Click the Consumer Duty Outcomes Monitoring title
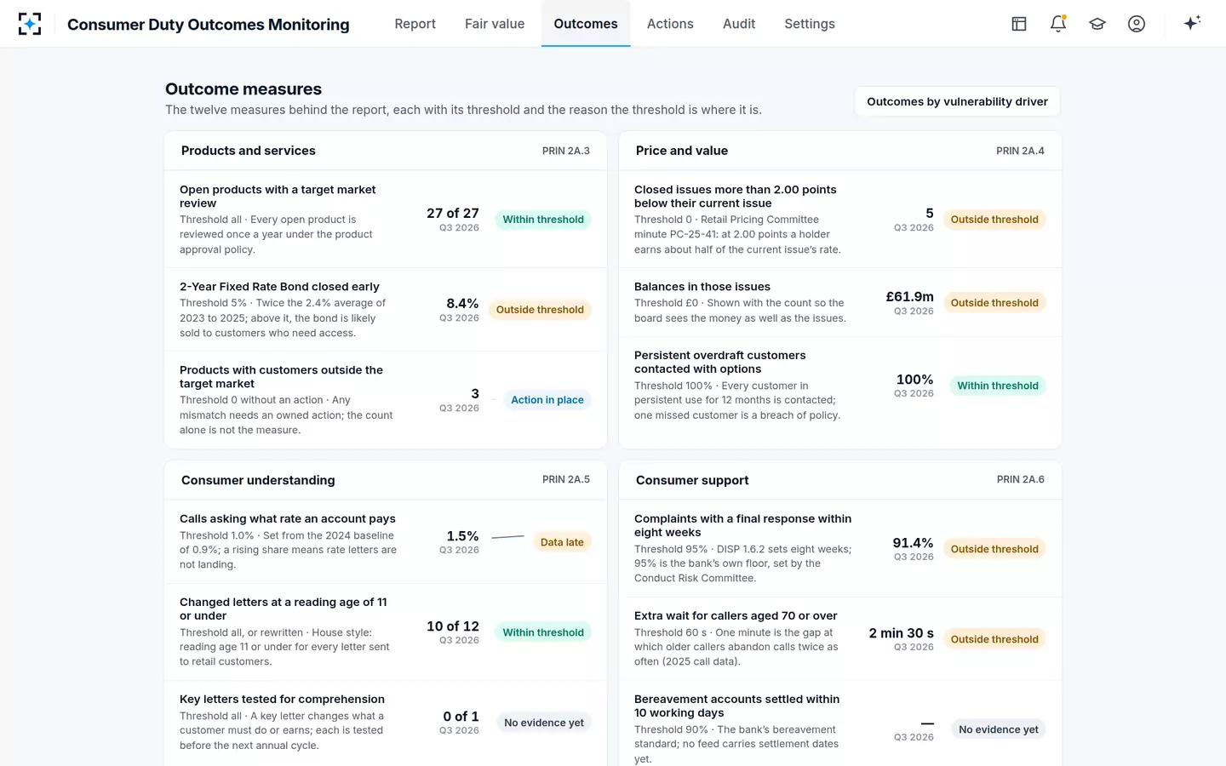Screen dimensions: 1226x766 click(x=209, y=25)
